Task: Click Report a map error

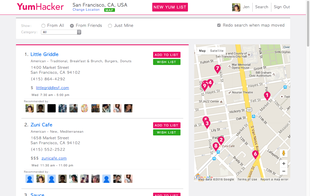Action: [x=274, y=179]
